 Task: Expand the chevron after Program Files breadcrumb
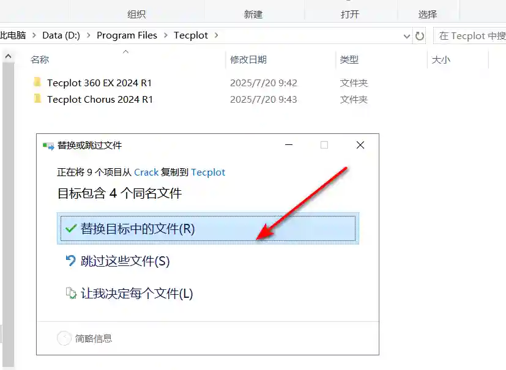(166, 35)
